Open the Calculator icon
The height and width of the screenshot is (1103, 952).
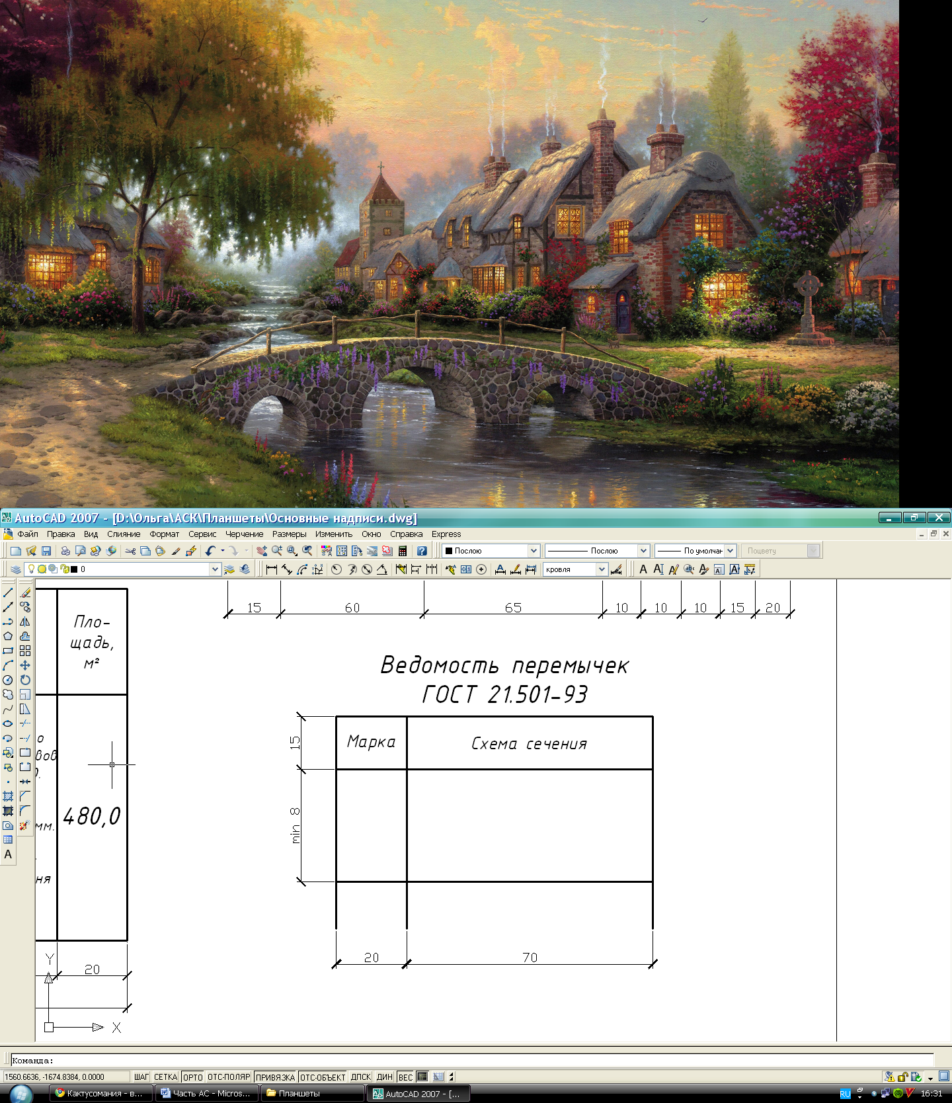[402, 551]
